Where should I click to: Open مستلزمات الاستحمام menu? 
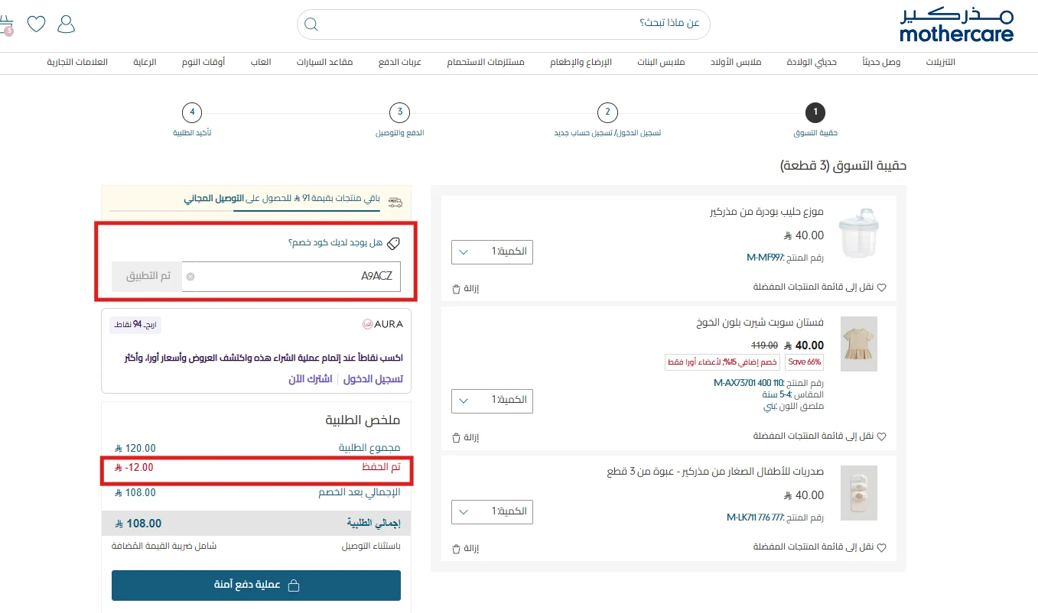pos(486,62)
